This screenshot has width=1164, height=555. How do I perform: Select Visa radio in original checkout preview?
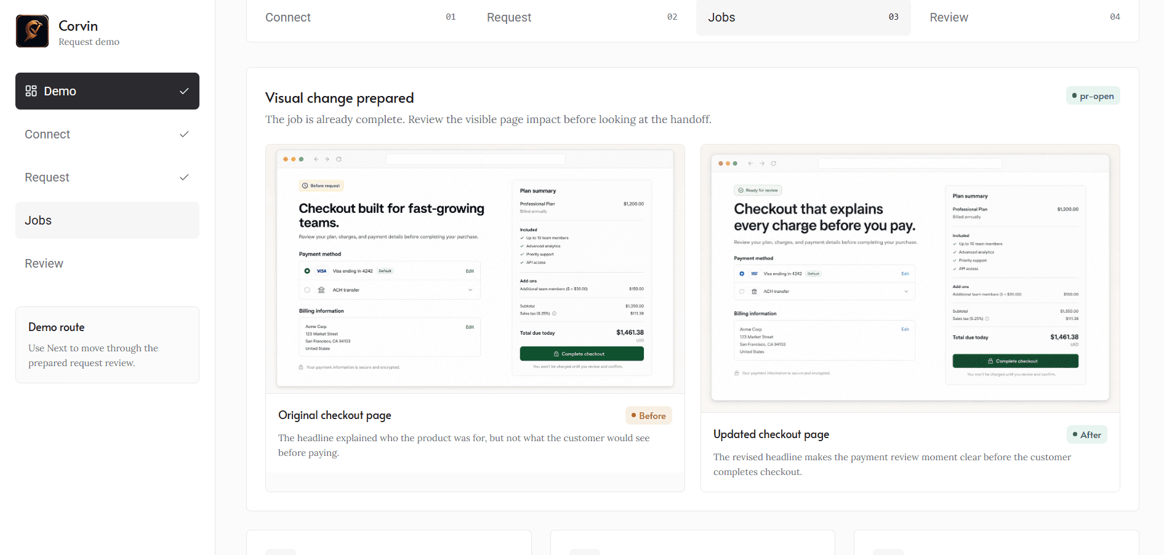(x=307, y=271)
